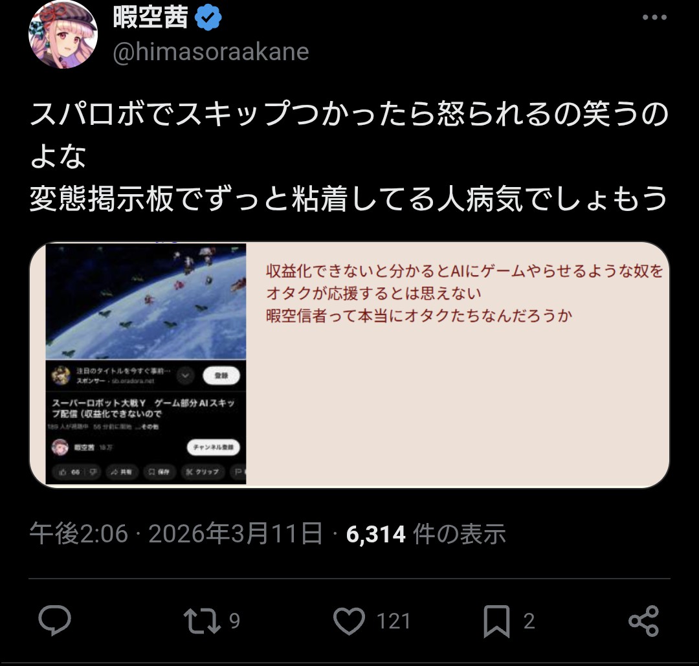Click the 暇空茜 display name
Viewport: 699px width, 666px height.
pos(151,18)
